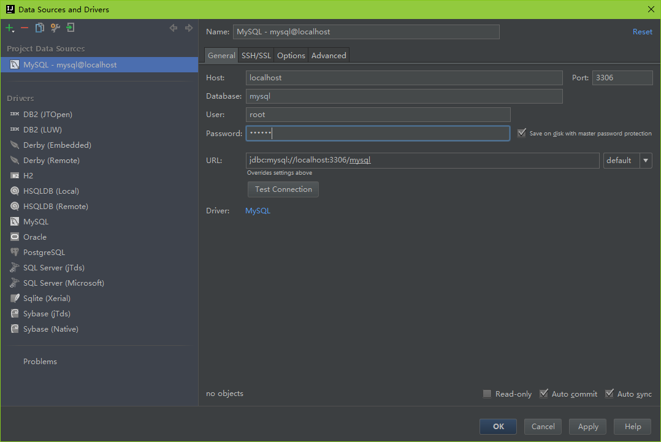Click the red minus remove icon
This screenshot has height=442, width=661.
25,28
